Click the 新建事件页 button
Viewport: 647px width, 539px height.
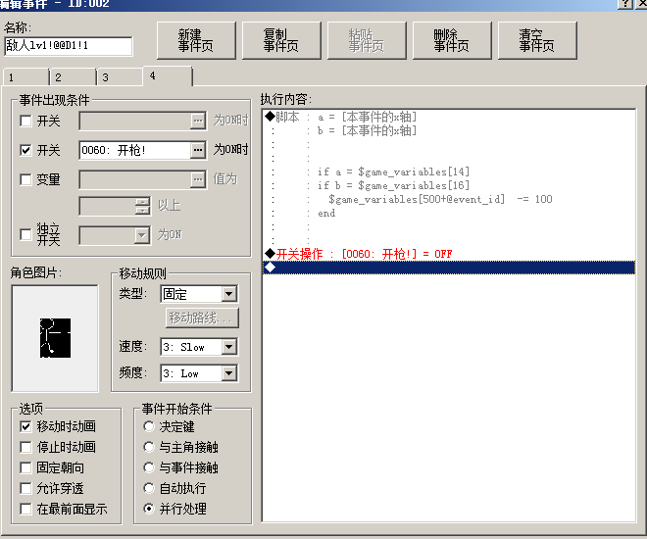[196, 40]
